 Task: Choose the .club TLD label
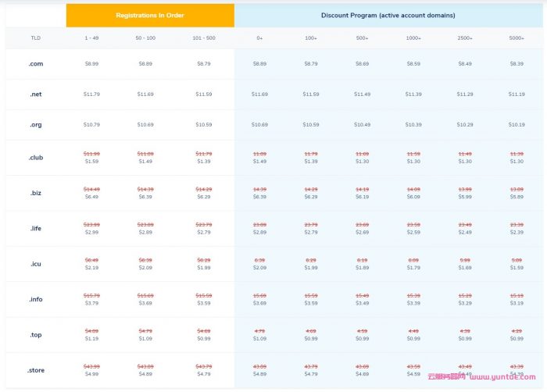[x=35, y=157]
